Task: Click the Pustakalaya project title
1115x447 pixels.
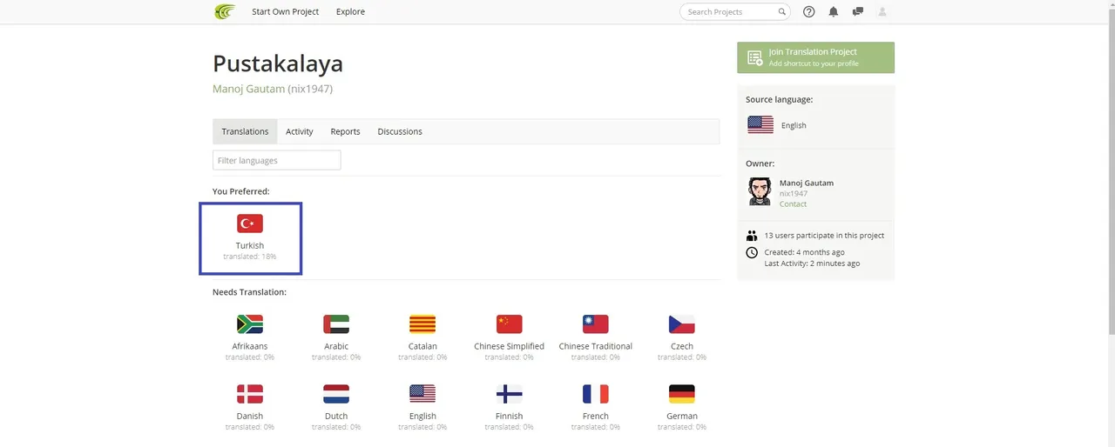Action: [278, 63]
